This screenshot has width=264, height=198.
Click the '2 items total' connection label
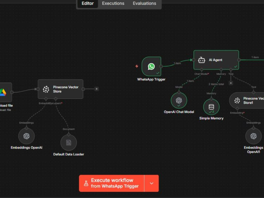pyautogui.click(x=216, y=84)
